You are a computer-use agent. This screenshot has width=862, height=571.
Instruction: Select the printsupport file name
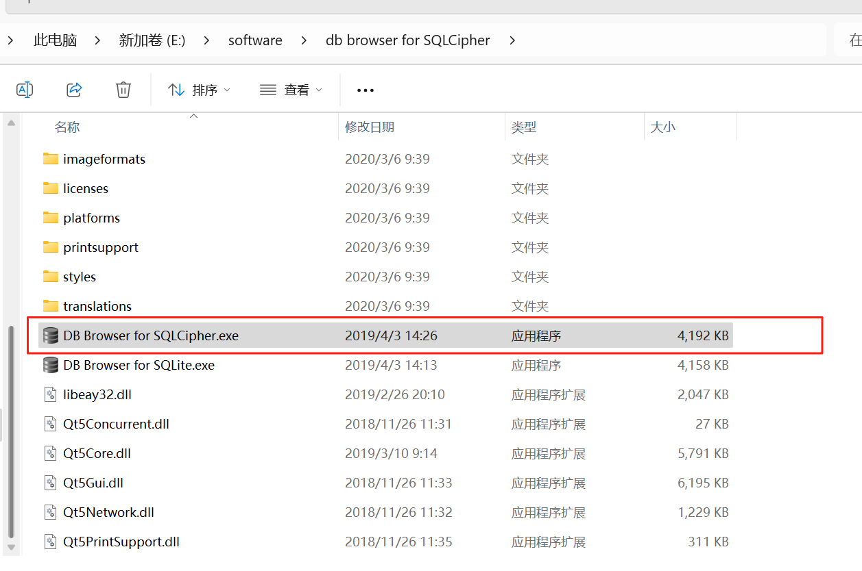(x=101, y=247)
